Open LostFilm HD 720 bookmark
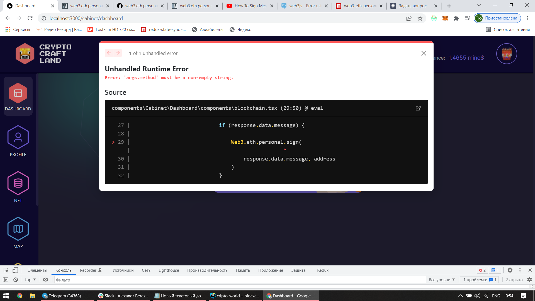The height and width of the screenshot is (301, 535). pyautogui.click(x=111, y=30)
